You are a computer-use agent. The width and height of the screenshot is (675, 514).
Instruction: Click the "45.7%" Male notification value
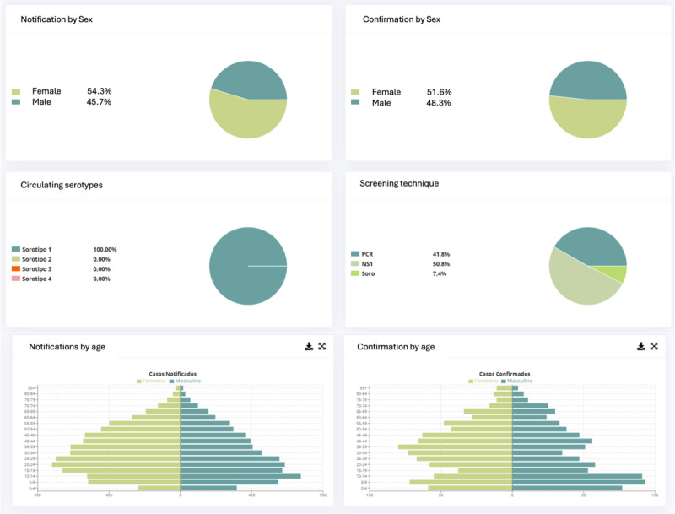pos(99,101)
